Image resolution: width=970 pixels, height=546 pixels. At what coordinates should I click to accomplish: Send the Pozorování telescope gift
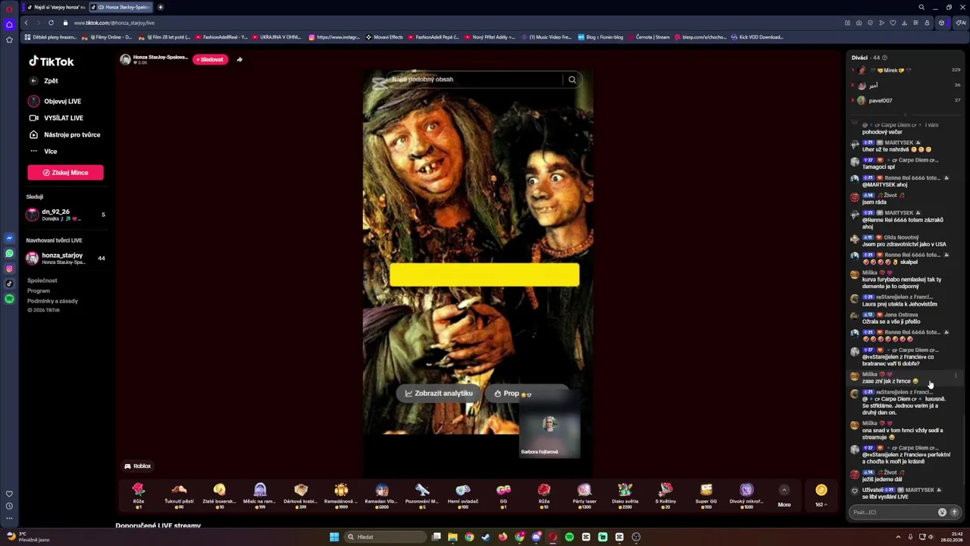422,495
